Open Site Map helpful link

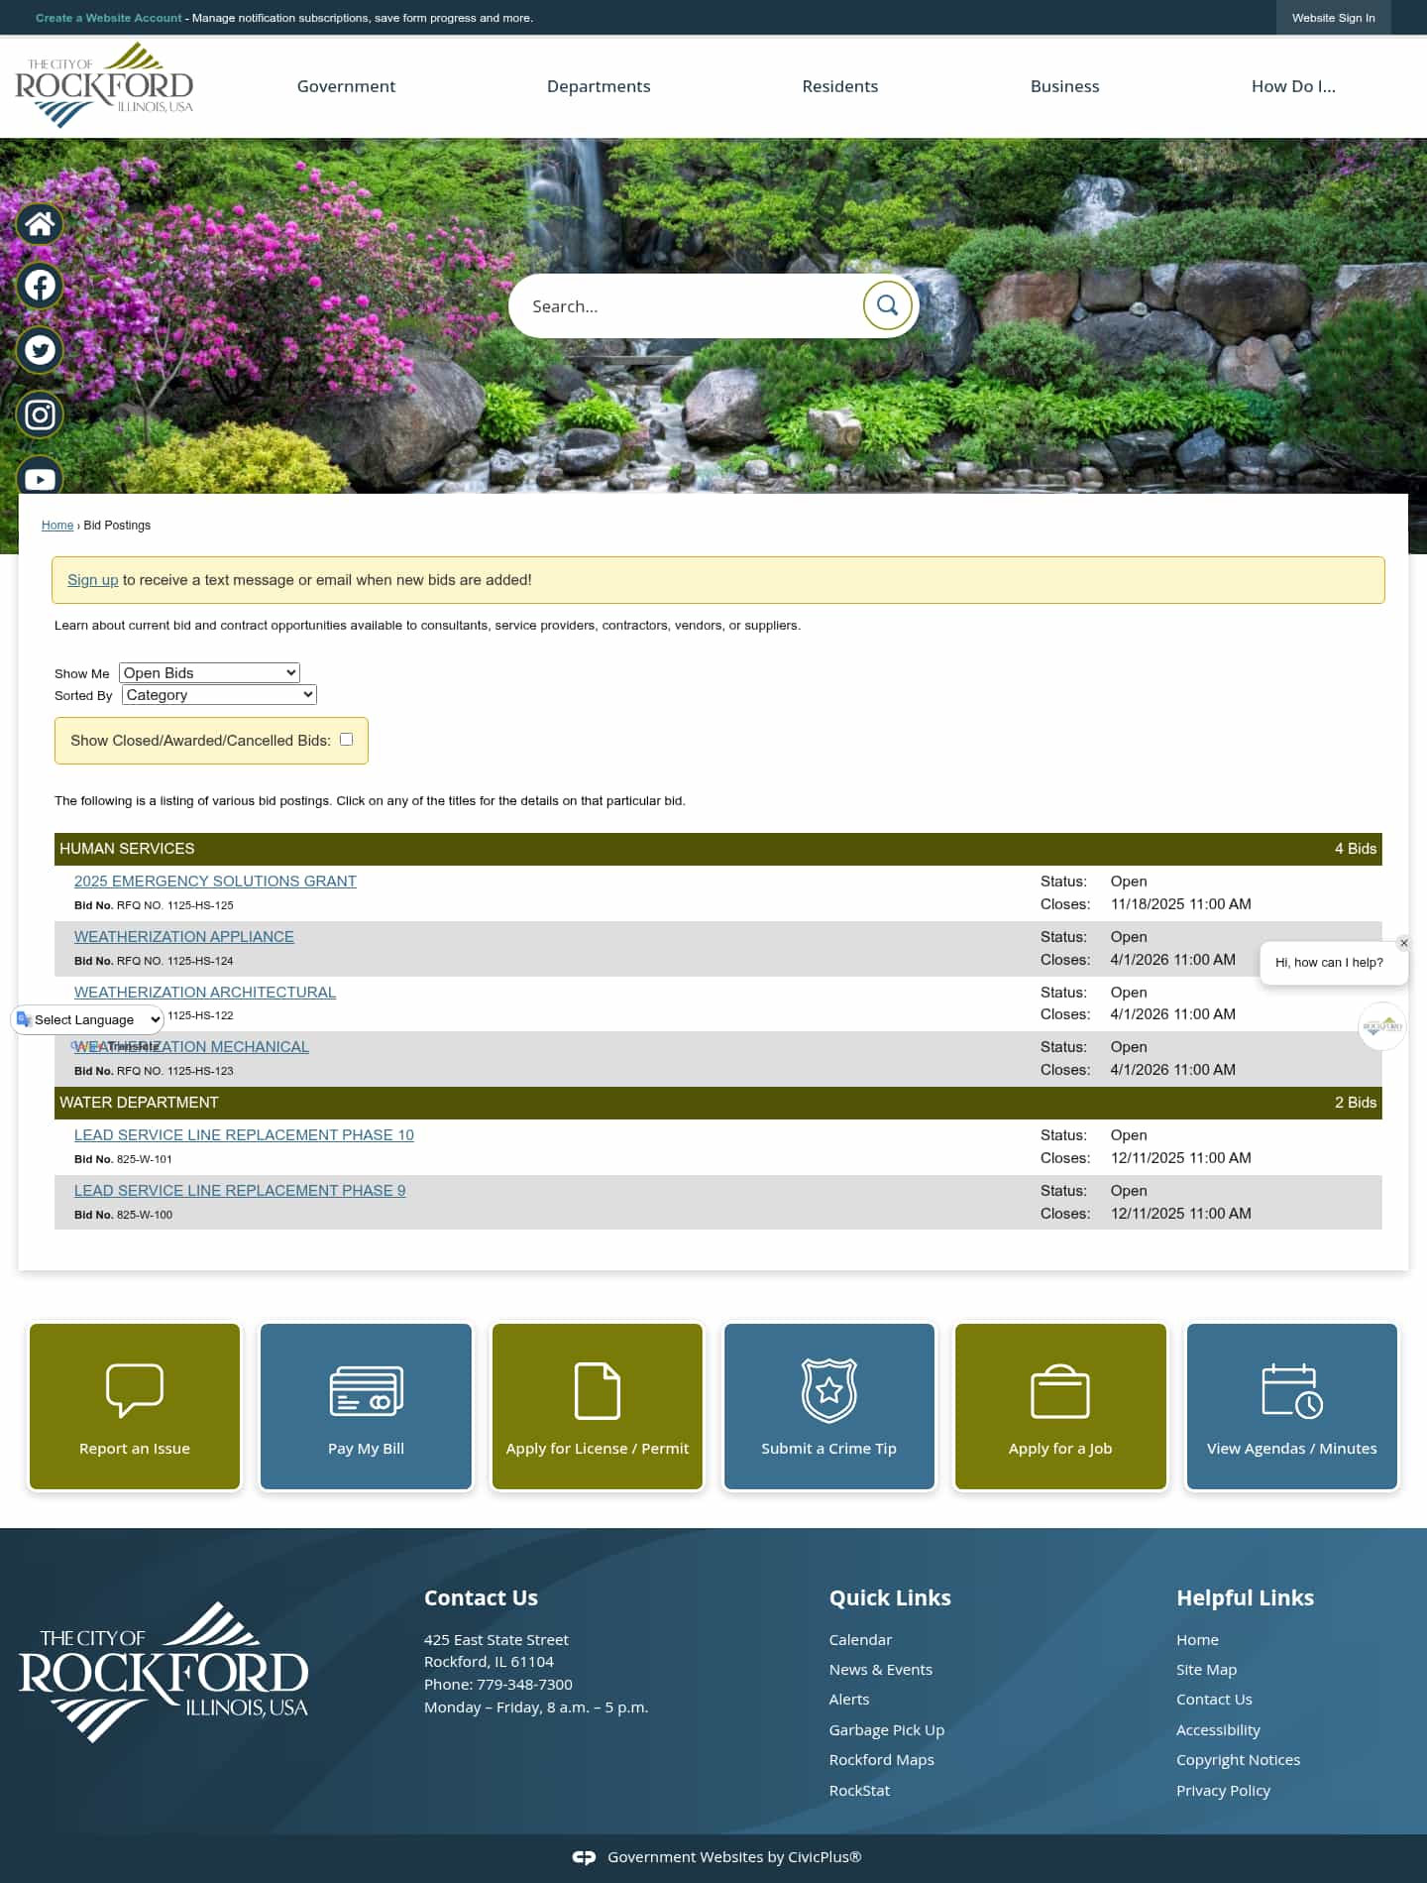(1206, 1670)
